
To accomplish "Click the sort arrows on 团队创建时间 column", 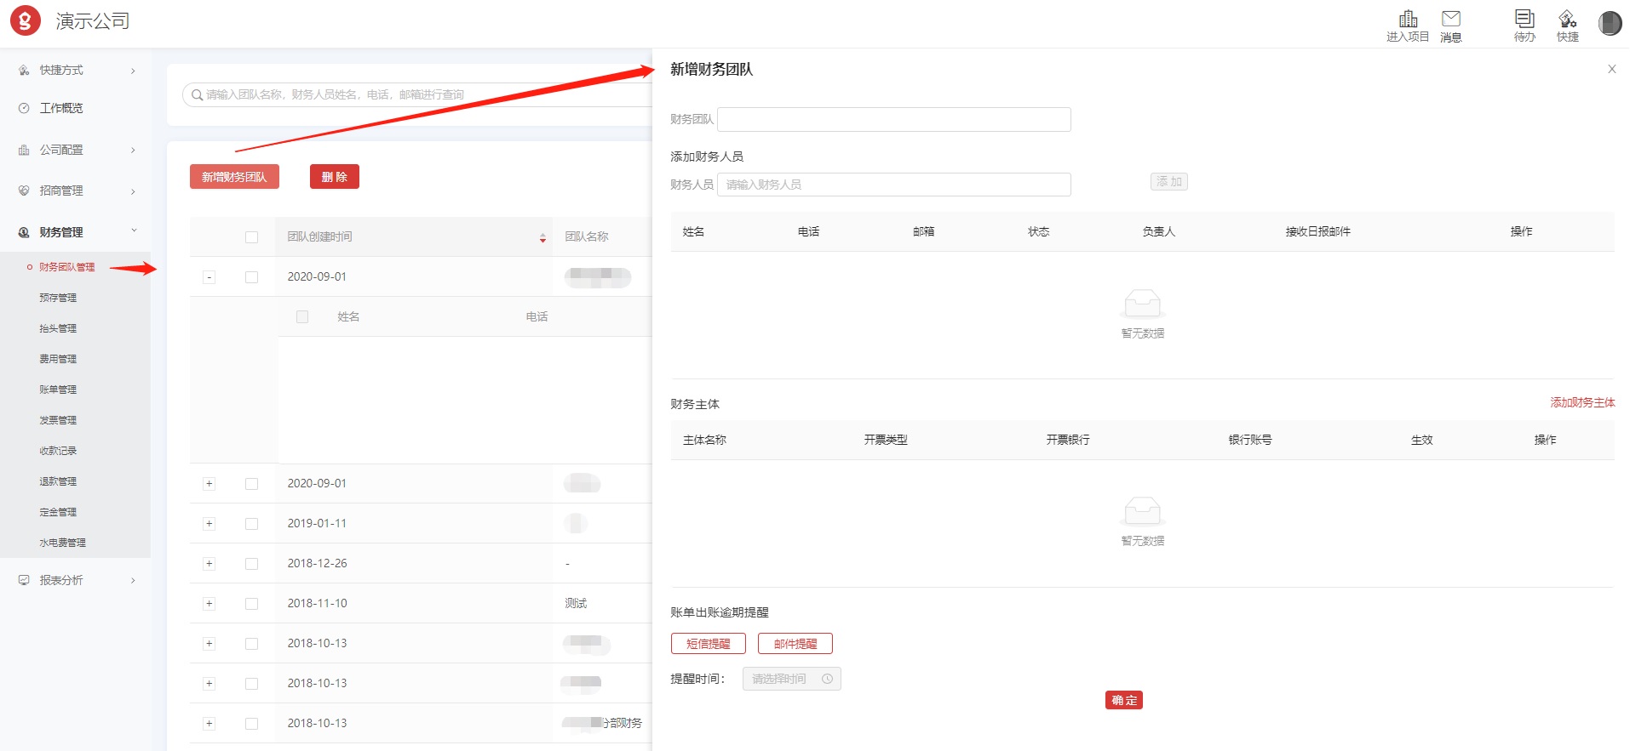I will tap(542, 238).
